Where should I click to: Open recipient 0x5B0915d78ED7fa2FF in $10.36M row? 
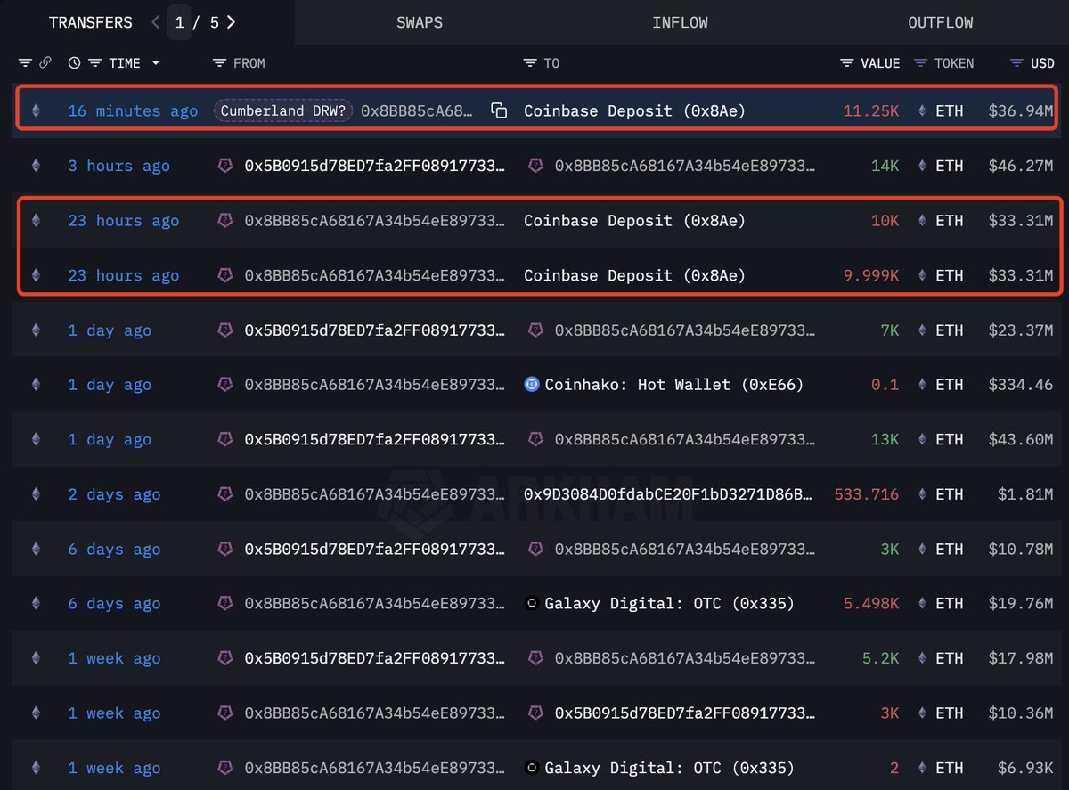click(684, 713)
